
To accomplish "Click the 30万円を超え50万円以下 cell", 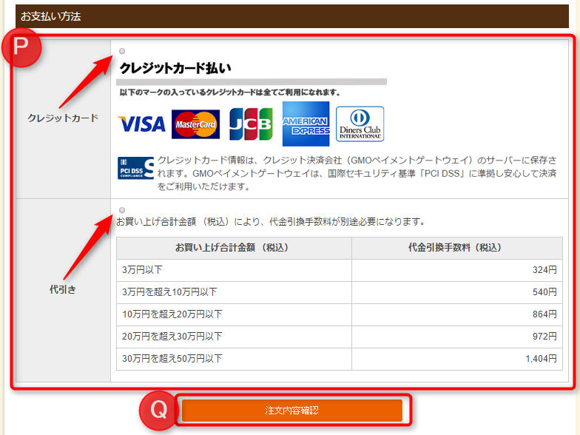I will coord(234,359).
